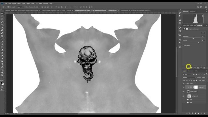Toggle adjustment visibility eye in Properties panel
The height and width of the screenshot is (117, 208).
pyautogui.click(x=201, y=68)
